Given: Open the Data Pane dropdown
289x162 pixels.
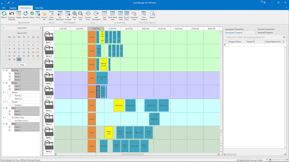Looking at the screenshot, I should (51, 16).
